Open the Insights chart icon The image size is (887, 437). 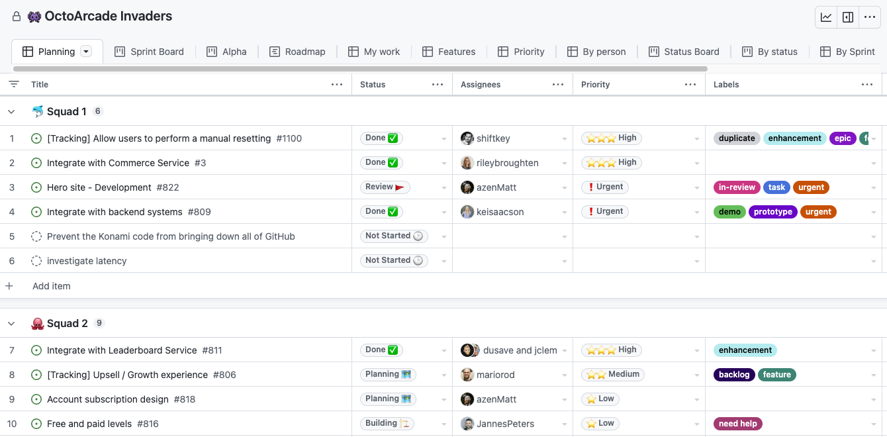826,17
